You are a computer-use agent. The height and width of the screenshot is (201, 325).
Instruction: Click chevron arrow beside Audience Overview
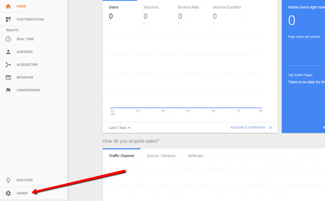[270, 127]
